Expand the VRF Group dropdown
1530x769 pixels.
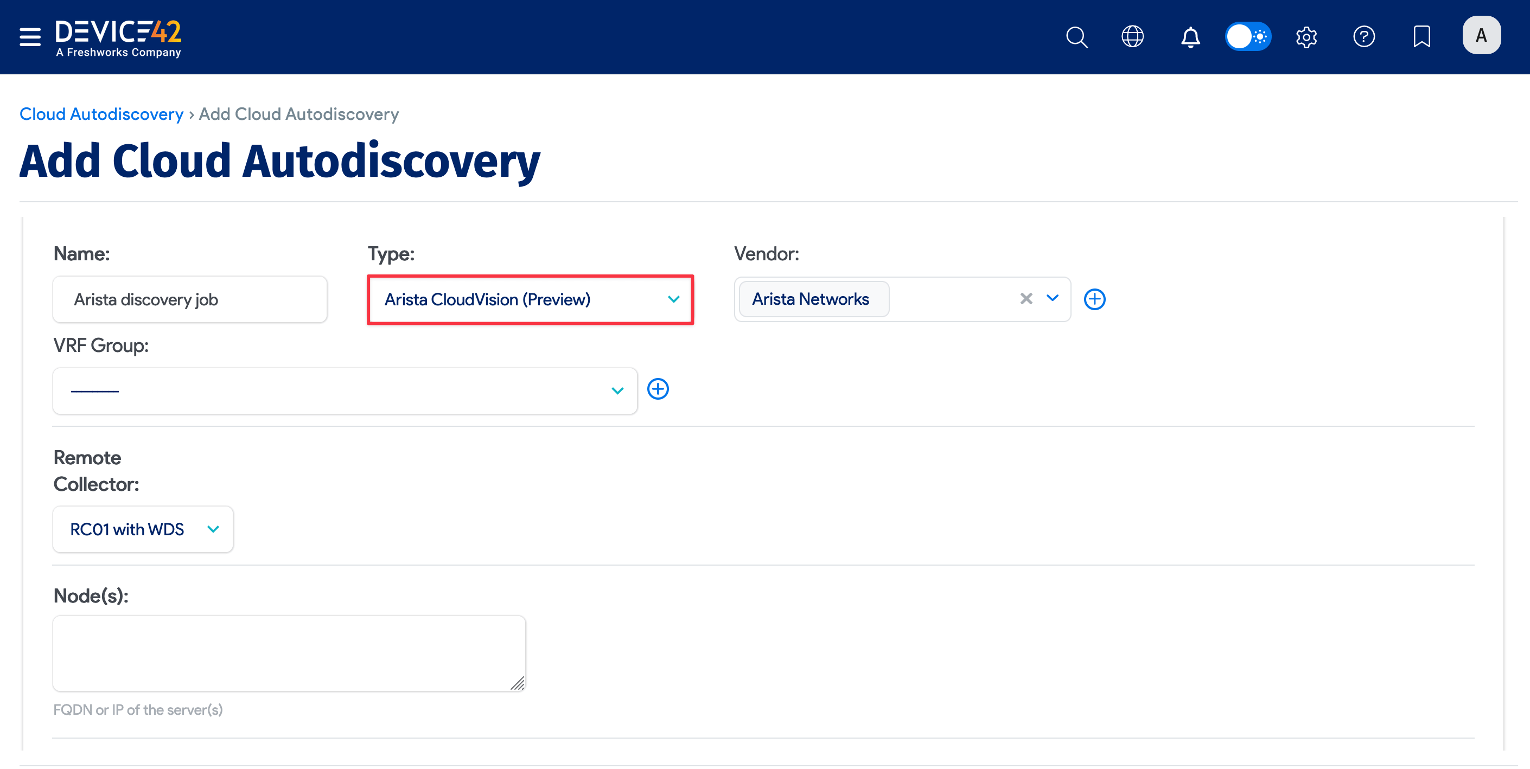617,390
